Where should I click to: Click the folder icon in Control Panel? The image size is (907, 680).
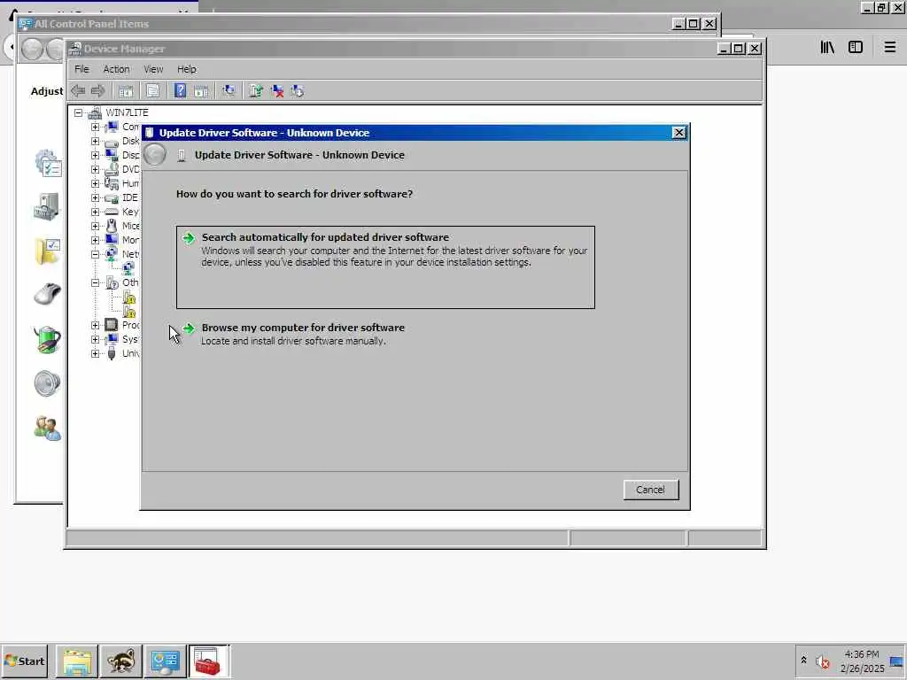point(48,252)
